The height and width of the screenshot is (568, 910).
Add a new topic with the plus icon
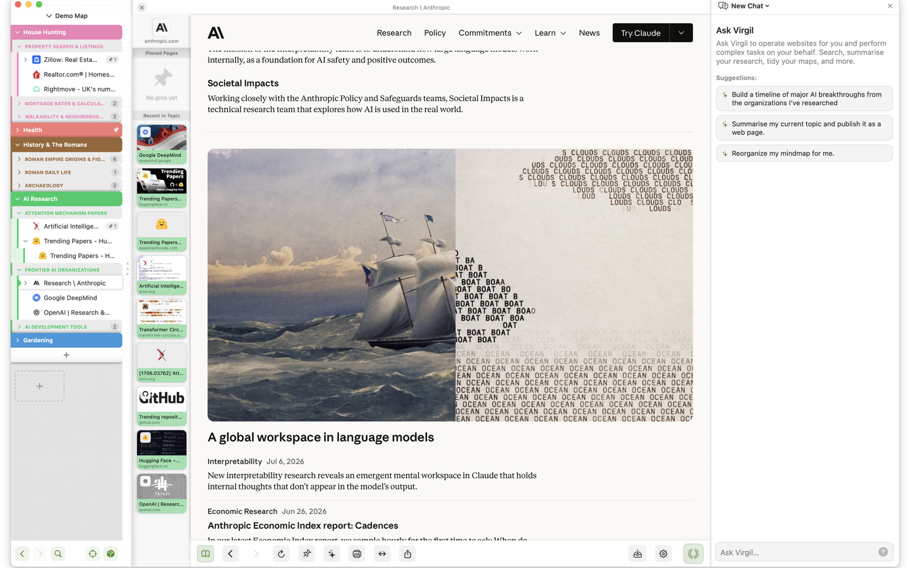pos(67,355)
